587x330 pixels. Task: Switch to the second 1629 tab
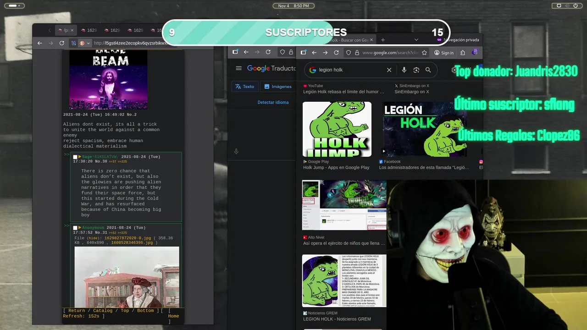click(112, 30)
